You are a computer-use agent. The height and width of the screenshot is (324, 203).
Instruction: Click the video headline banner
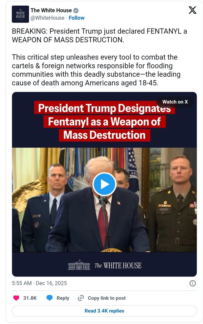click(104, 121)
